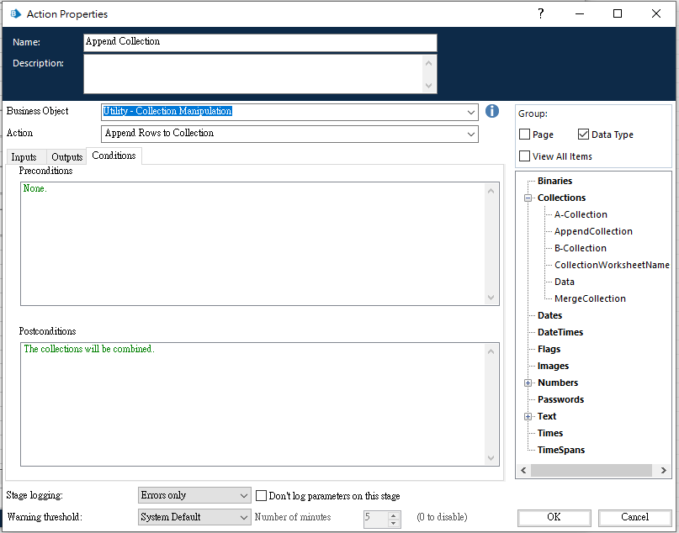Select B-Collection in the tree
Screen dimensions: 679x533
pyautogui.click(x=581, y=248)
